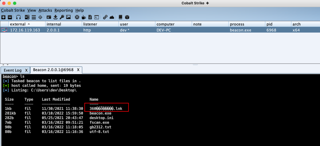Click the cloud Manage Web Server icon
Viewport: 320px width, 146px height.
coord(112,17)
